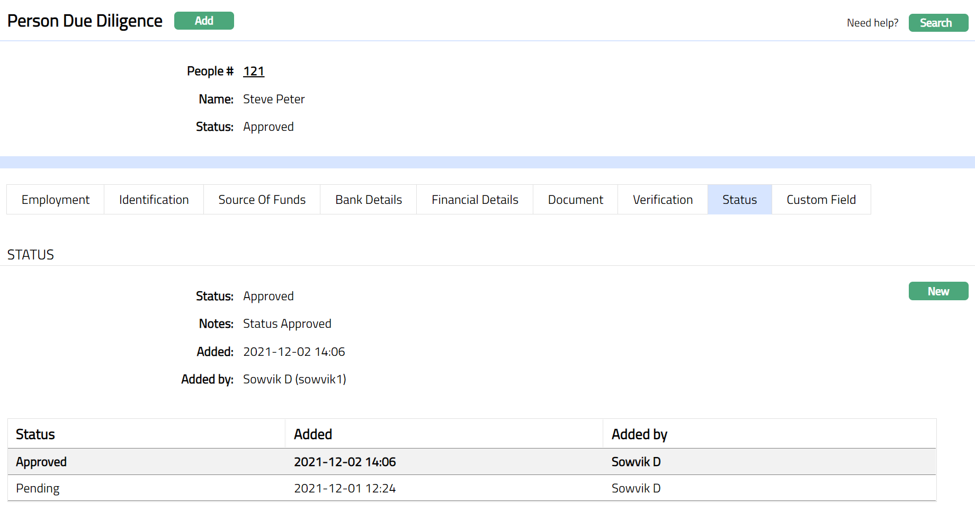The width and height of the screenshot is (975, 511).
Task: Go to the Bank Details tab
Action: pyautogui.click(x=368, y=200)
